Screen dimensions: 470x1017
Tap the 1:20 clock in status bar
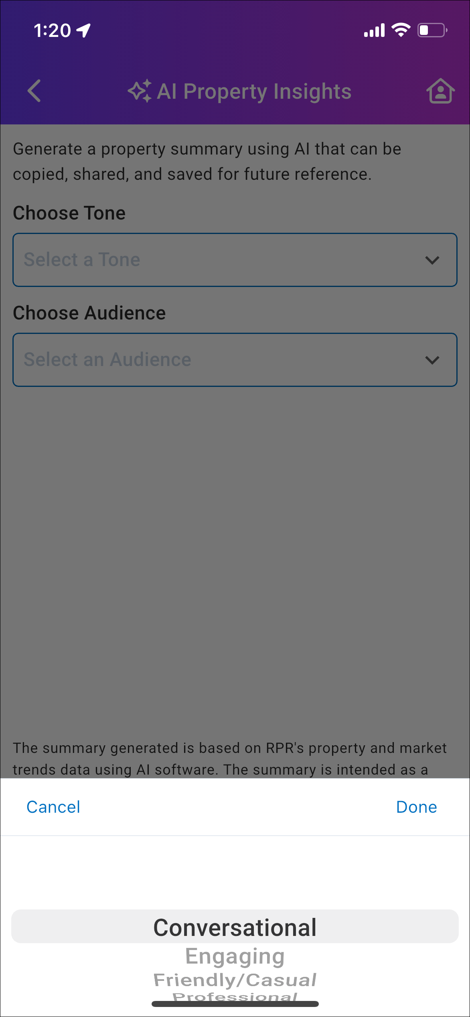click(x=52, y=31)
